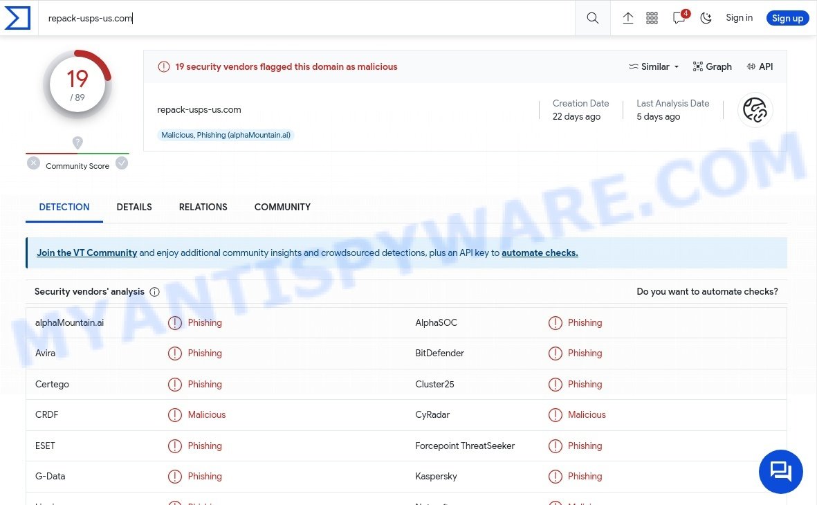This screenshot has height=505, width=817.
Task: Click the automate checks link
Action: click(x=540, y=252)
